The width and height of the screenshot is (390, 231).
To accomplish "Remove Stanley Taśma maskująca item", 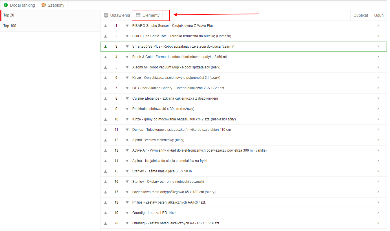I will click(378, 171).
